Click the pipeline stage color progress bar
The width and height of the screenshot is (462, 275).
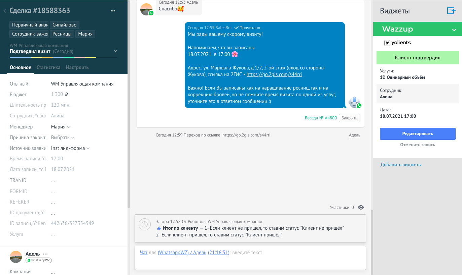[64, 57]
